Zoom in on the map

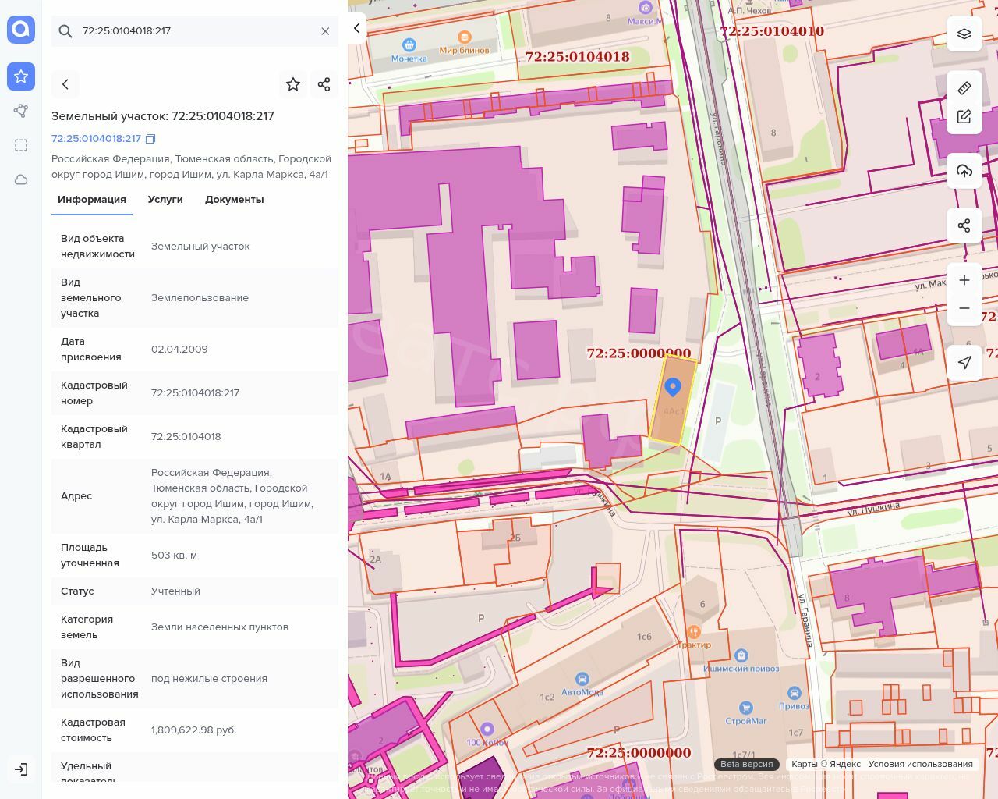click(964, 280)
